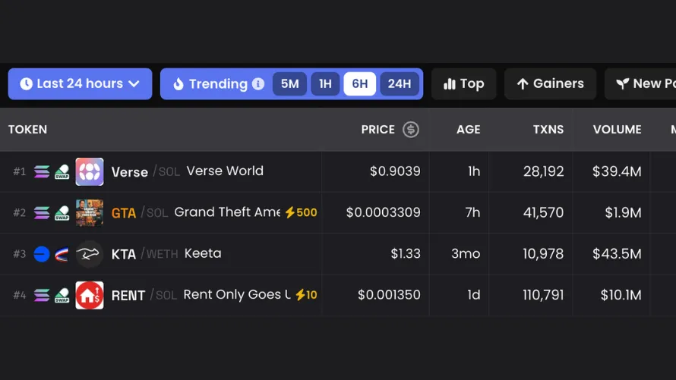Click the Solana chain icon in Verse row

click(x=42, y=171)
